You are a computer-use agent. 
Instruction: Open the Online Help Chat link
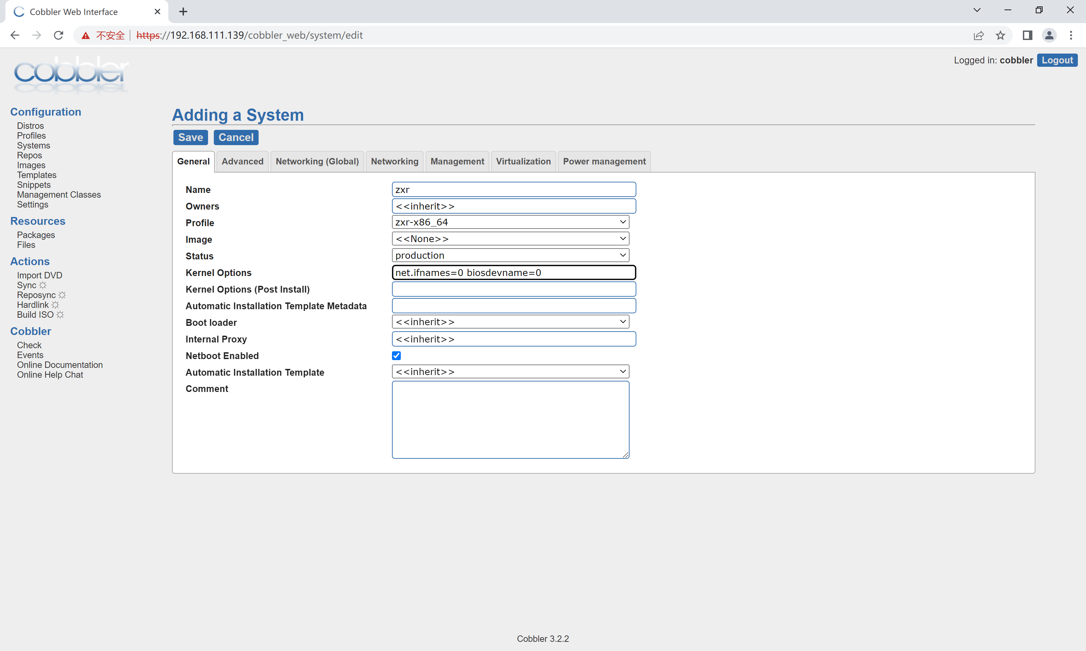click(x=50, y=375)
